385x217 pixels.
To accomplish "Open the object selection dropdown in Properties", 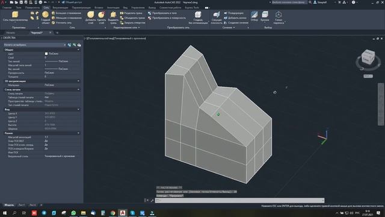I will [x=35, y=45].
